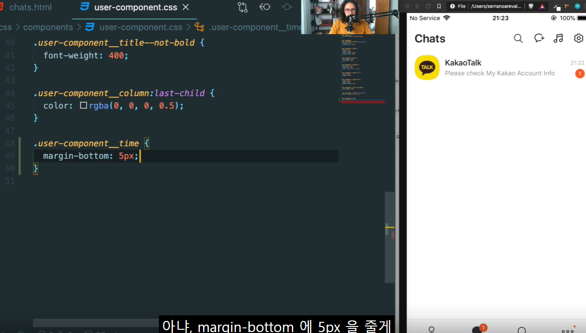Click the 'Chats' heading
The width and height of the screenshot is (586, 333).
coord(430,39)
